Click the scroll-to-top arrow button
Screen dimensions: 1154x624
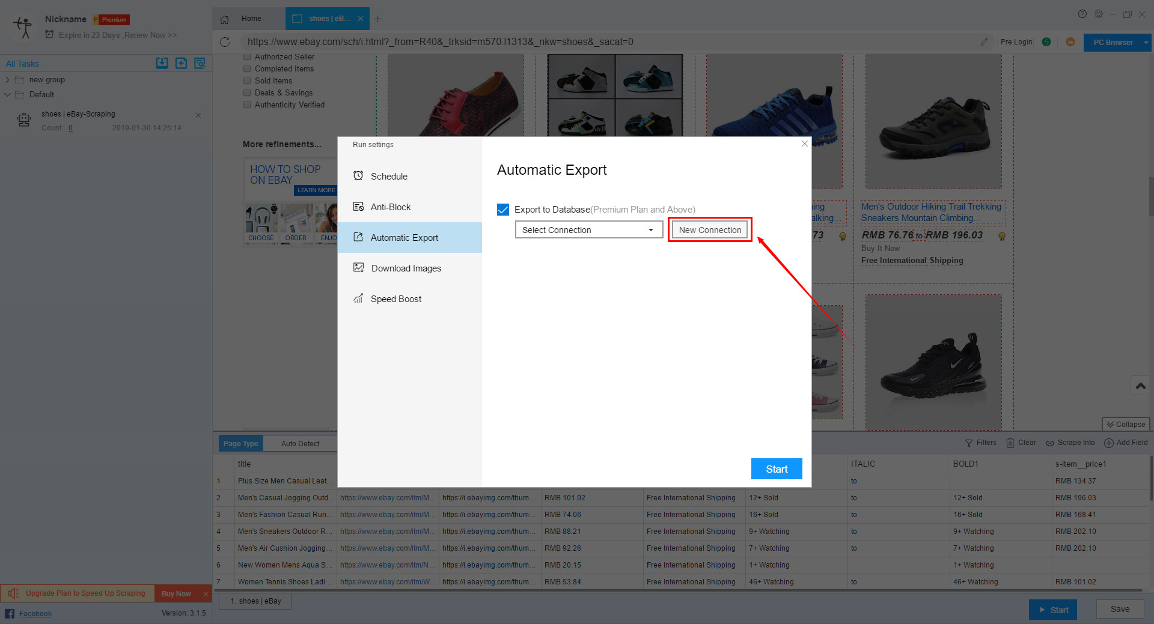pyautogui.click(x=1141, y=386)
